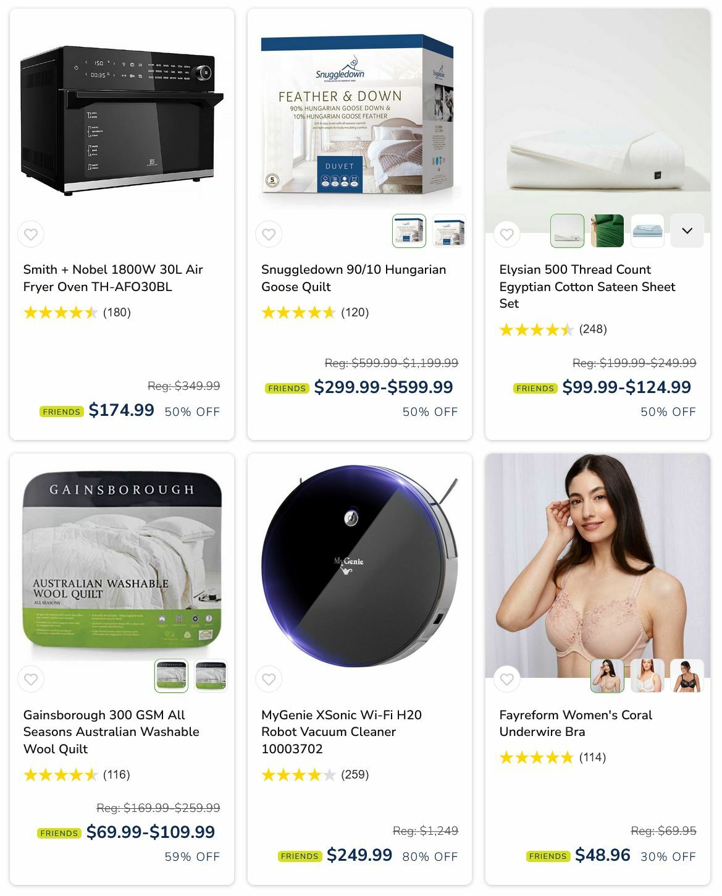722x896 pixels.
Task: View second Gainsborough quilt thumbnail
Action: [x=211, y=675]
